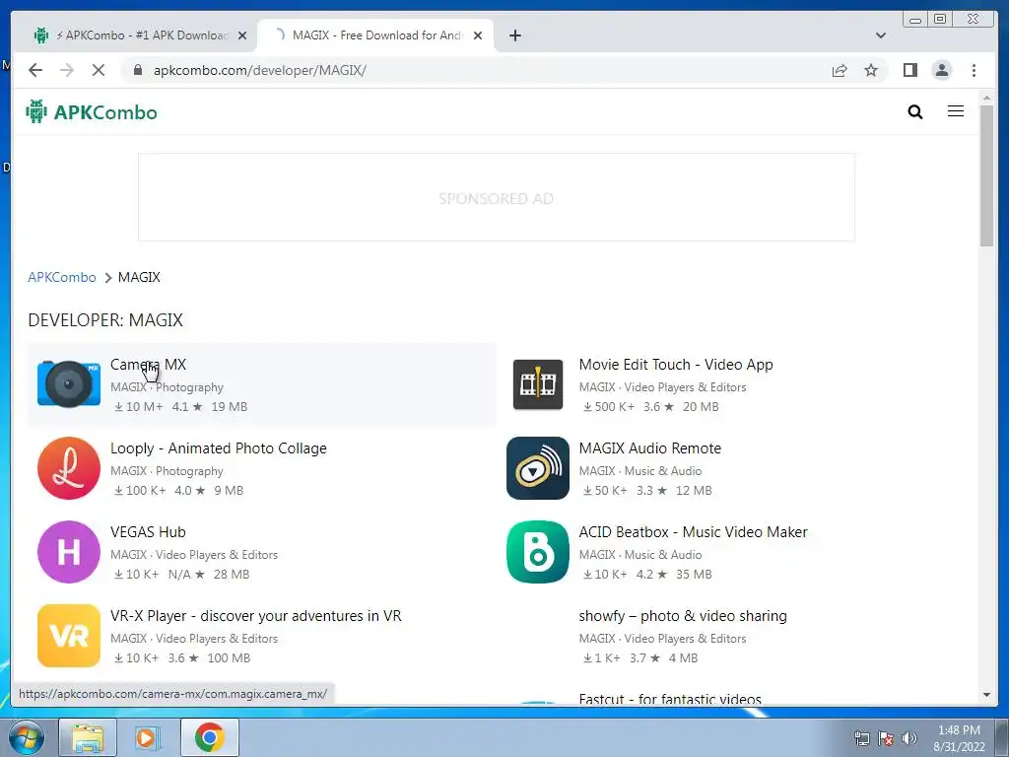
Task: Go back with the browser back arrow
Action: [x=35, y=70]
